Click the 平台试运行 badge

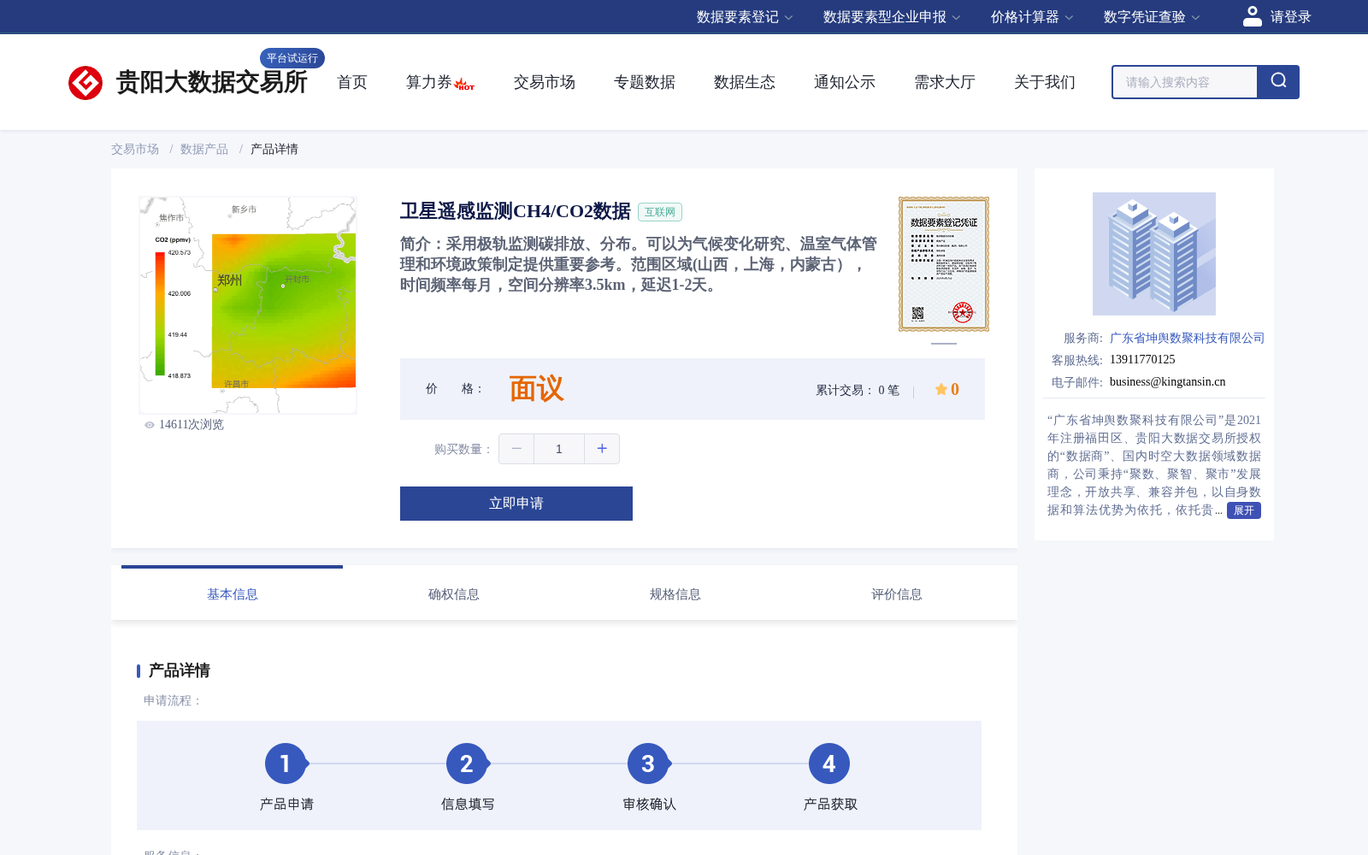[292, 58]
